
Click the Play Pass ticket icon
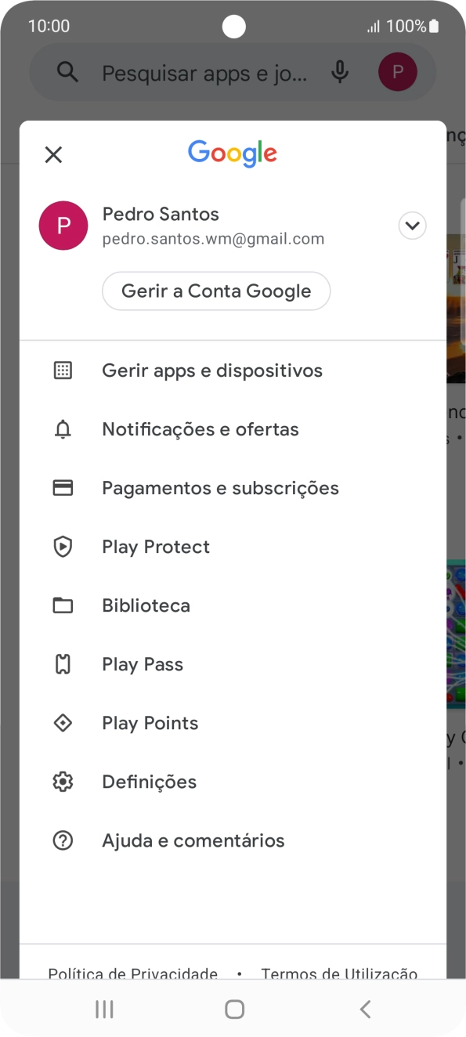tap(63, 663)
